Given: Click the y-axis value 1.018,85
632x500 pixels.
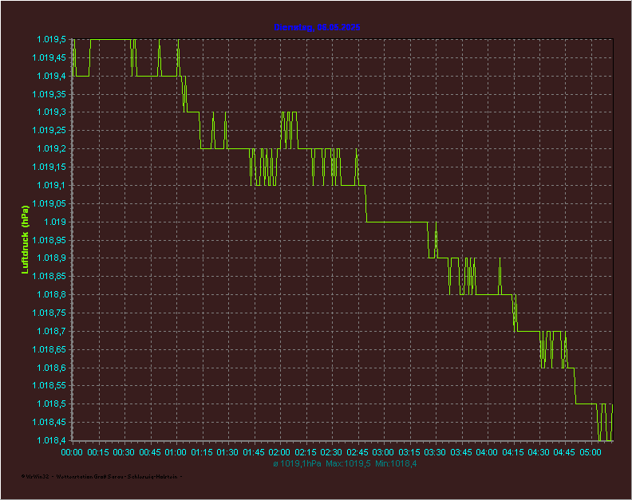Looking at the screenshot, I should click(x=49, y=276).
